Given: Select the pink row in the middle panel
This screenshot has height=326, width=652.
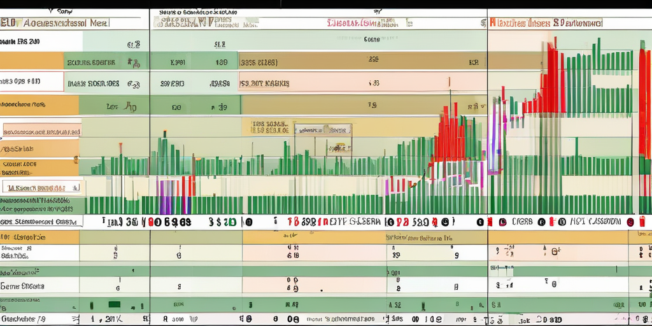Looking at the screenshot, I should coord(363,83).
